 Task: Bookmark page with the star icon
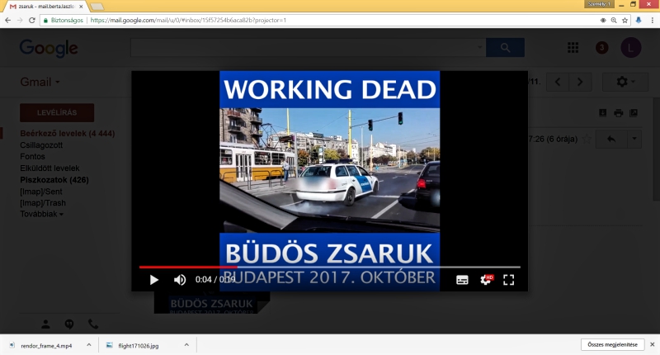(x=625, y=20)
